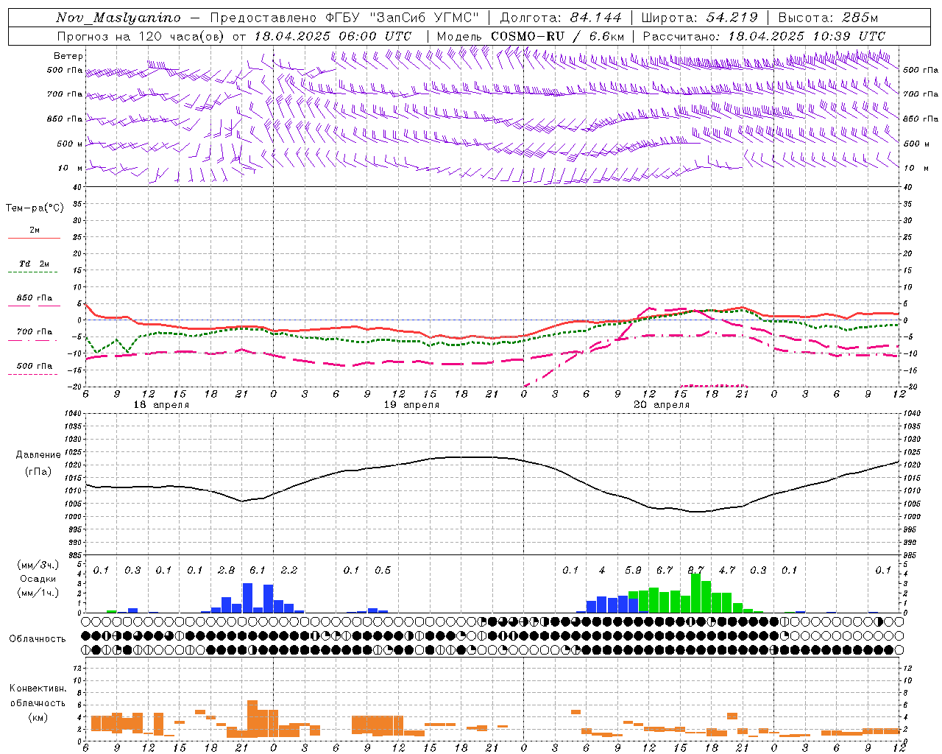Select the Высота: 285м text
The image size is (942, 754).
(x=829, y=18)
